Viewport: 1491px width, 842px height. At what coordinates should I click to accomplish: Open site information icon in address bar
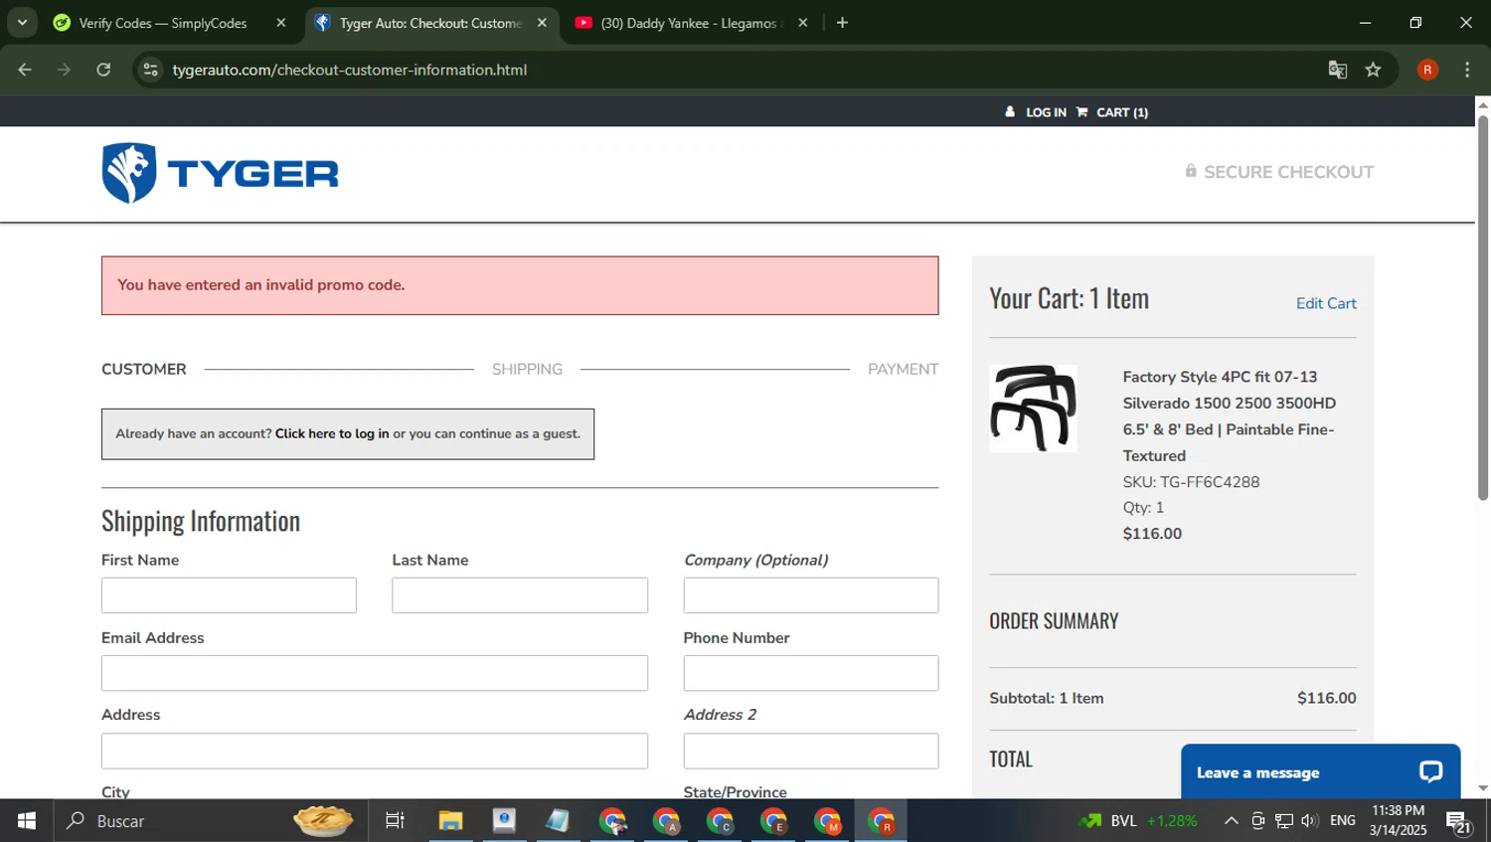coord(150,70)
